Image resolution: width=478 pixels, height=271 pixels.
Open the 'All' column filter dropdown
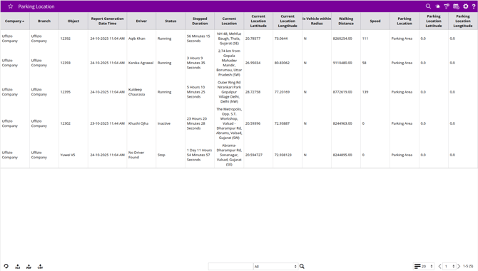pyautogui.click(x=275, y=267)
